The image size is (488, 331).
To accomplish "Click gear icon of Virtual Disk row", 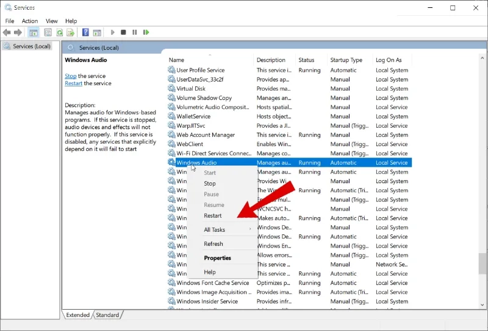I will pyautogui.click(x=171, y=88).
